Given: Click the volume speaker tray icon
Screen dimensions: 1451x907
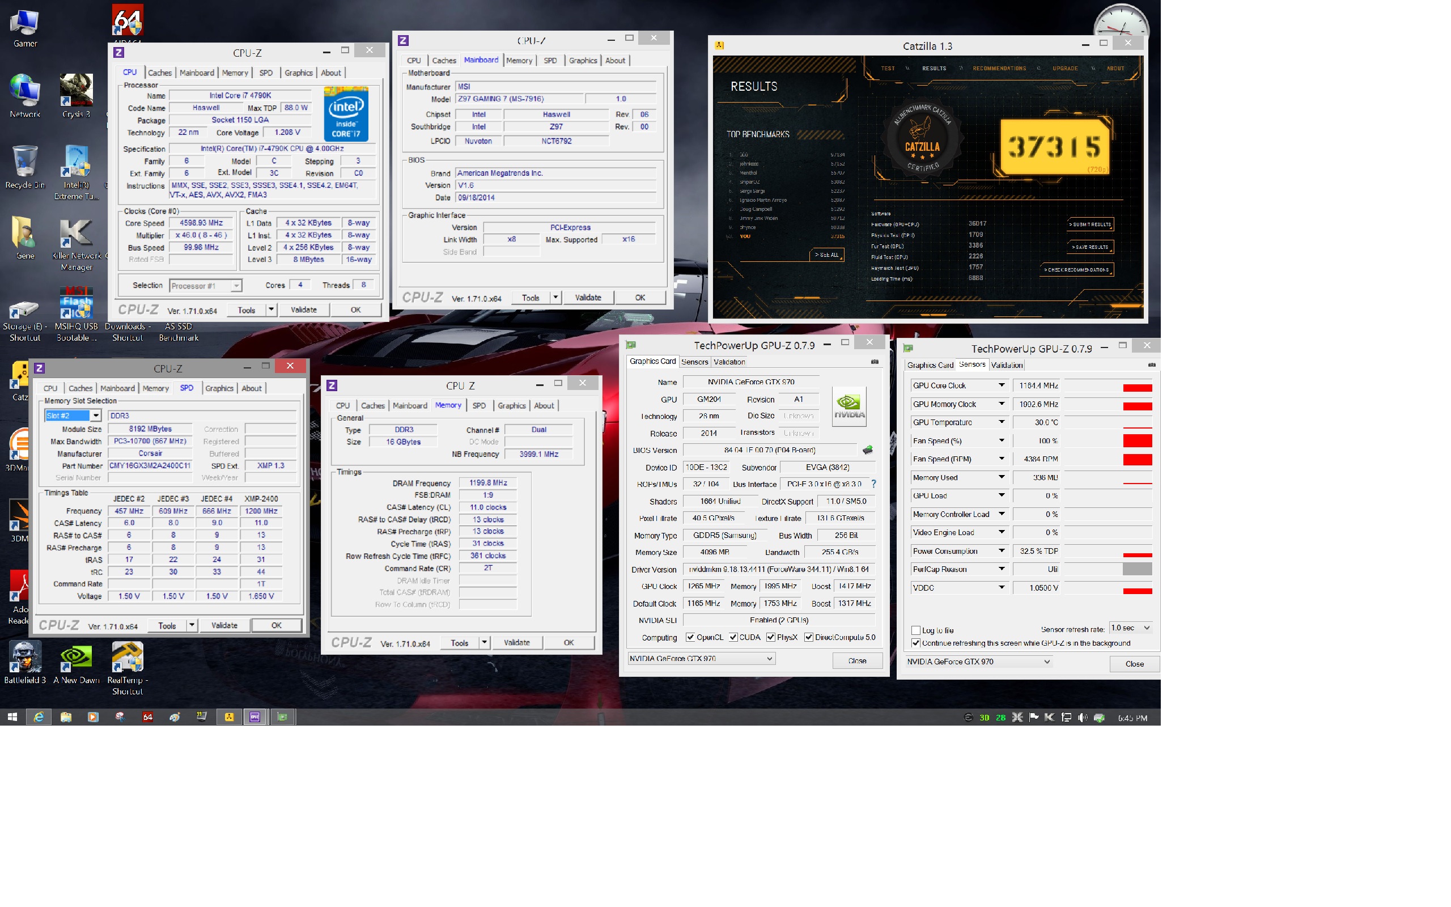Looking at the screenshot, I should 1082,718.
